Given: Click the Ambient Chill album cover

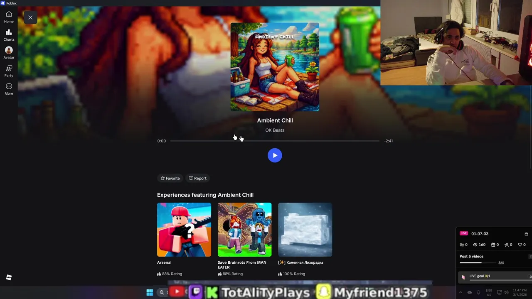Looking at the screenshot, I should (x=275, y=67).
